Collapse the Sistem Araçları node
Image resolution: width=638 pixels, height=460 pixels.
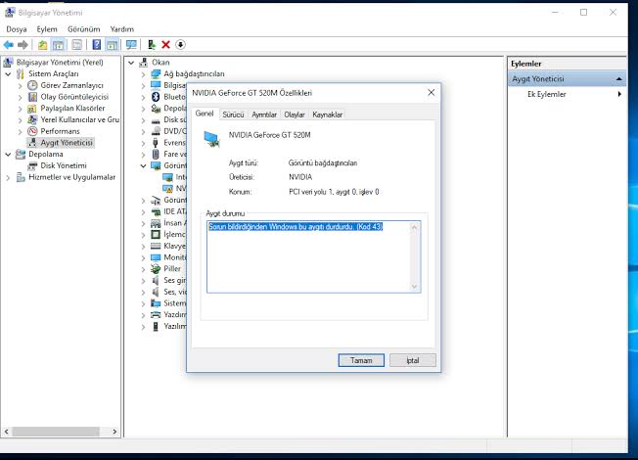8,74
